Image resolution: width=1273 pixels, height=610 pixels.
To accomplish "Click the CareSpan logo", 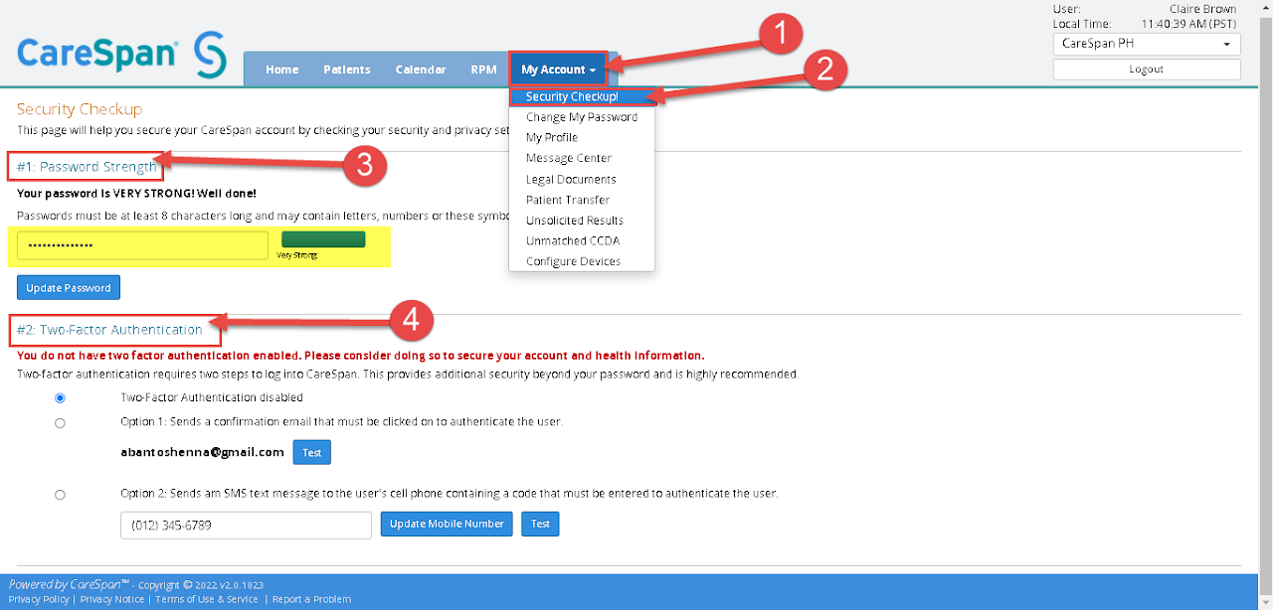I will pyautogui.click(x=121, y=54).
